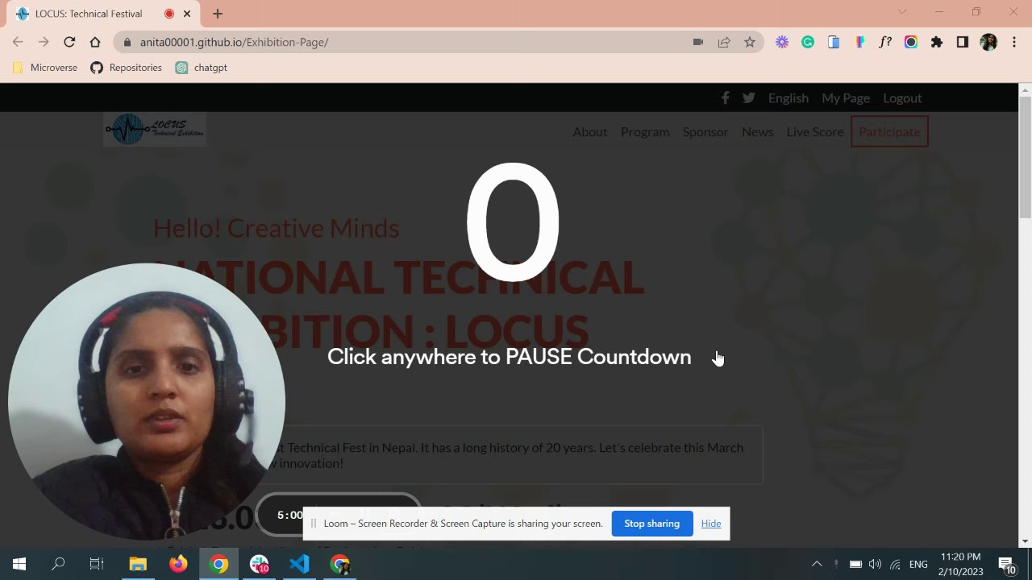Open the Program nav item
Image resolution: width=1032 pixels, height=580 pixels.
(645, 131)
